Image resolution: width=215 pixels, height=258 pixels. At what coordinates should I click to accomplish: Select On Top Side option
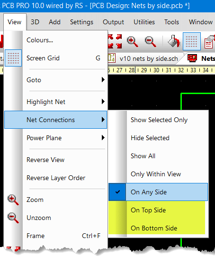[158, 210]
